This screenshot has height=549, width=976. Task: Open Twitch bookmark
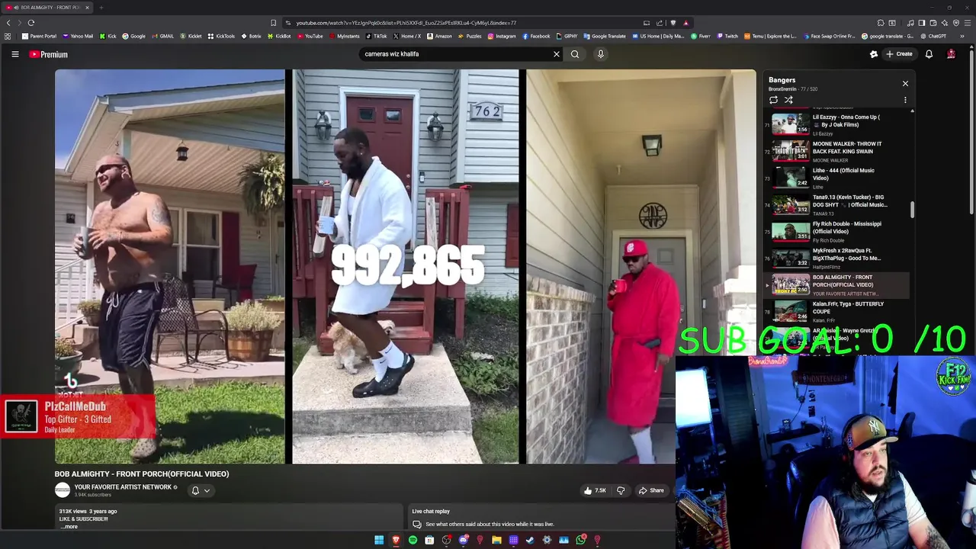pos(727,36)
